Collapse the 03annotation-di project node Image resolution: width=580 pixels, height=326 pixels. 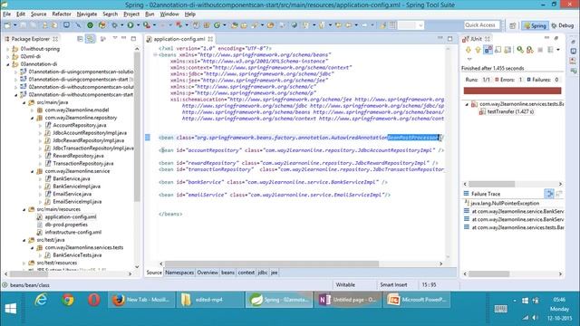click(8, 64)
